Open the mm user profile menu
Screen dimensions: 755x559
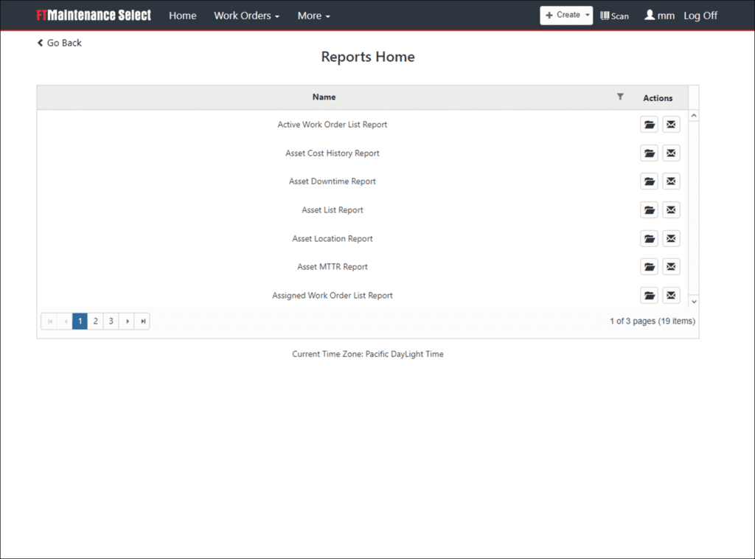(659, 15)
